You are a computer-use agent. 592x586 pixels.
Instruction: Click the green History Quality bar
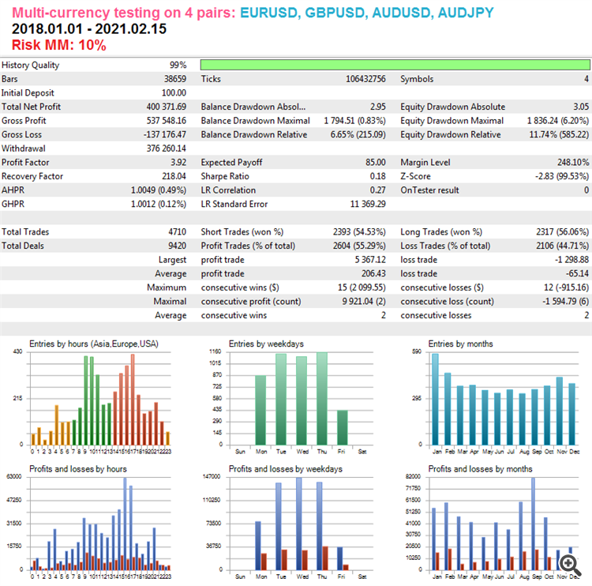pos(395,65)
